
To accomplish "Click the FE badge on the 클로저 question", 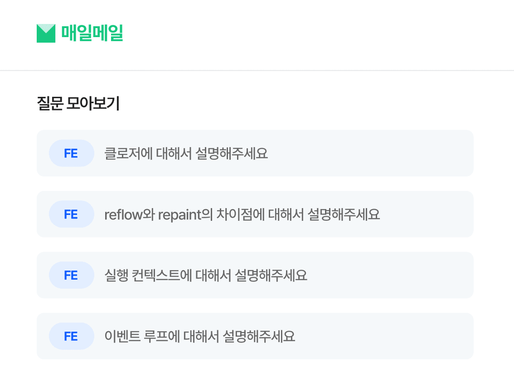I will tap(71, 153).
